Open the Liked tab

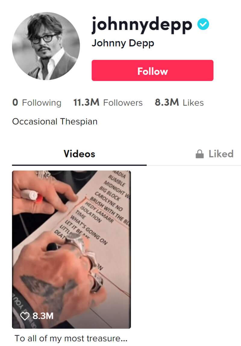coord(214,154)
